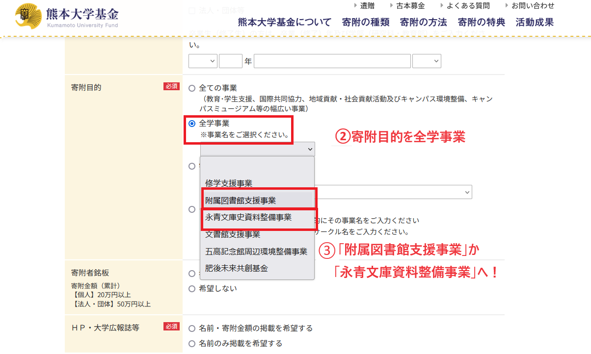591x354 pixels.
Task: Click the wide text field after 年
Action: click(x=332, y=61)
